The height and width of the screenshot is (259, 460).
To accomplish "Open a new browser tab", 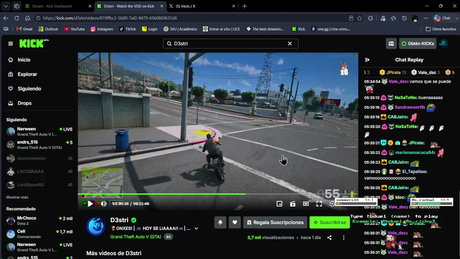I will click(x=244, y=6).
